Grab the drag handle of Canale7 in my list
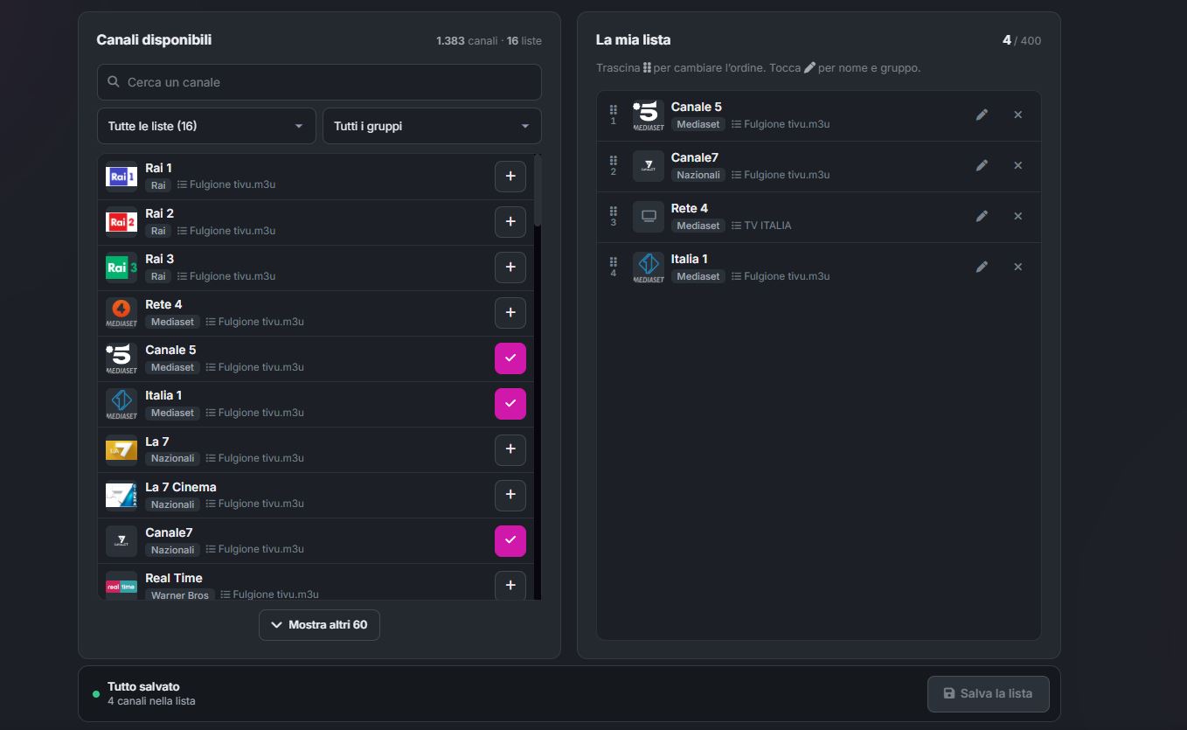The height and width of the screenshot is (730, 1187). (x=614, y=160)
